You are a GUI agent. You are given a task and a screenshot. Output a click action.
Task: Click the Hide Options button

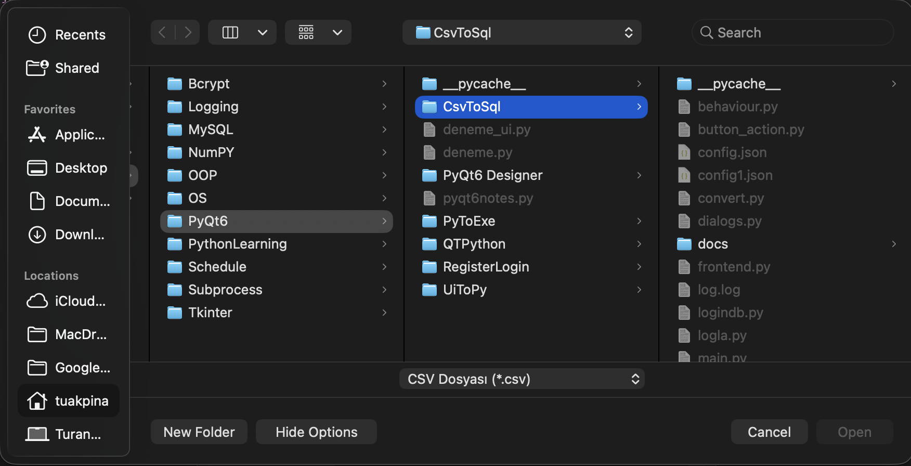(316, 432)
